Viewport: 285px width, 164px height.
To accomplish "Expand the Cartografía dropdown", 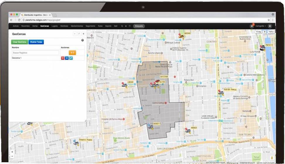I will pos(260,26).
